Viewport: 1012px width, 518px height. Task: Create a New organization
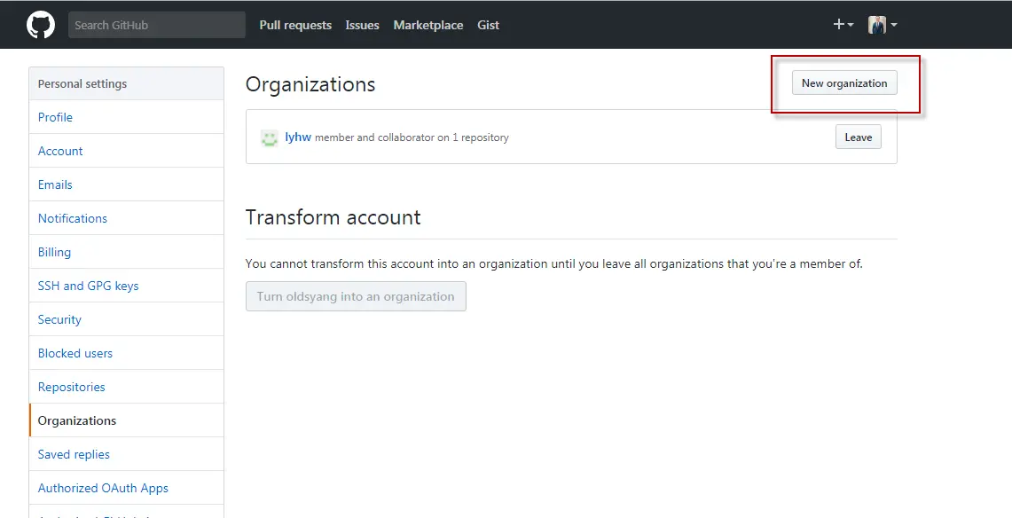[844, 83]
